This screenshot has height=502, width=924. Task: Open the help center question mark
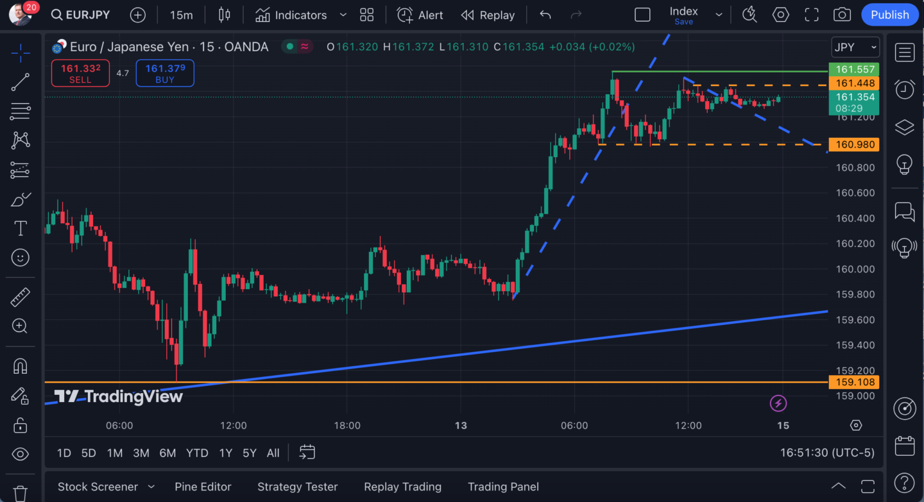(905, 483)
